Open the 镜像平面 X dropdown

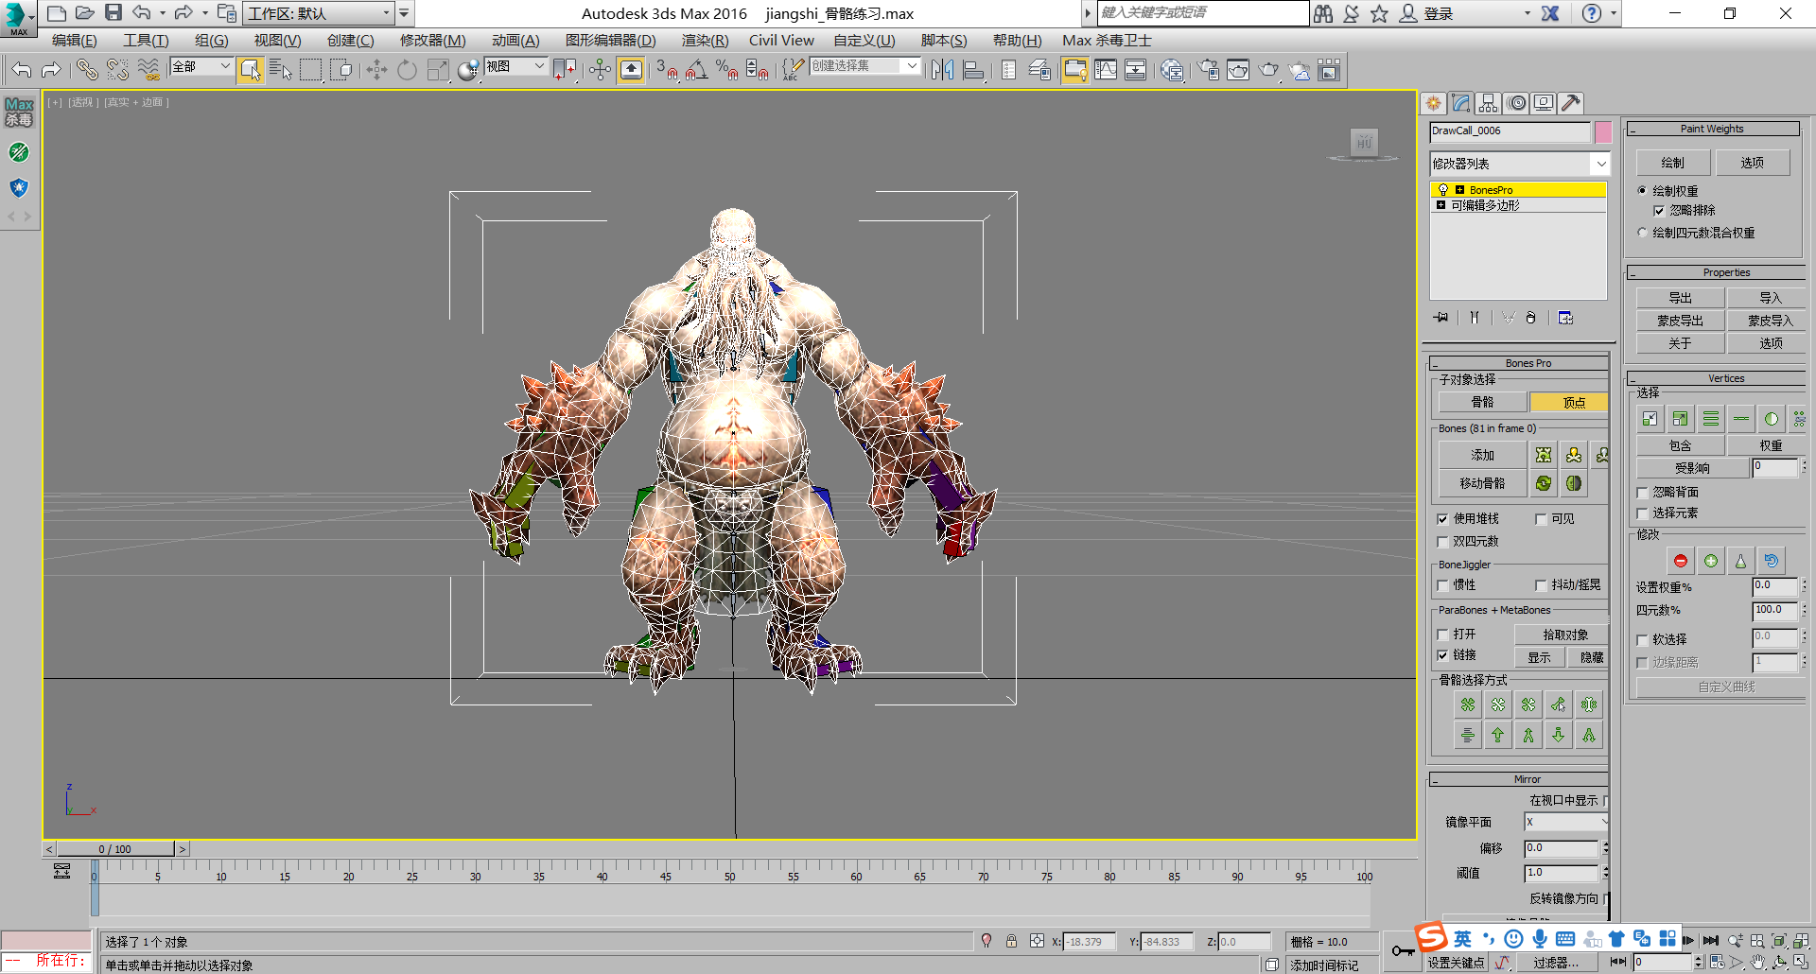1565,822
